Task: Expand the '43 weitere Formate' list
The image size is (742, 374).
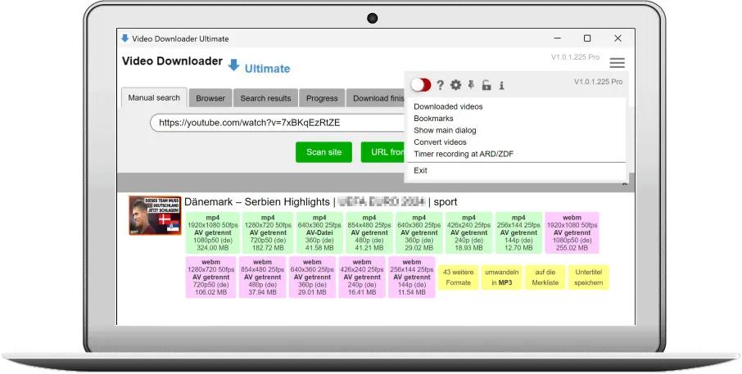Action: click(458, 277)
